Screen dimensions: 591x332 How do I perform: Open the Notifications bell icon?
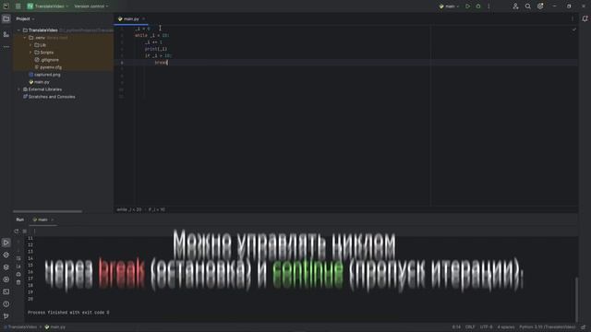click(585, 18)
